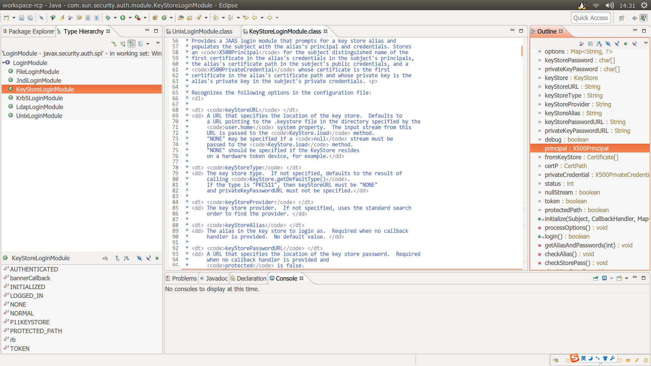Click the volume icon in system tray

pos(609,5)
